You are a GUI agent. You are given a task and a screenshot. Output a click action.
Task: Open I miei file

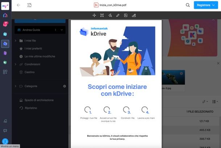[x=30, y=41]
